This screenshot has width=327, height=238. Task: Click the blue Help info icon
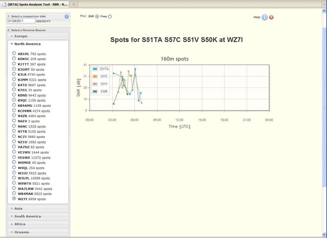(x=264, y=17)
